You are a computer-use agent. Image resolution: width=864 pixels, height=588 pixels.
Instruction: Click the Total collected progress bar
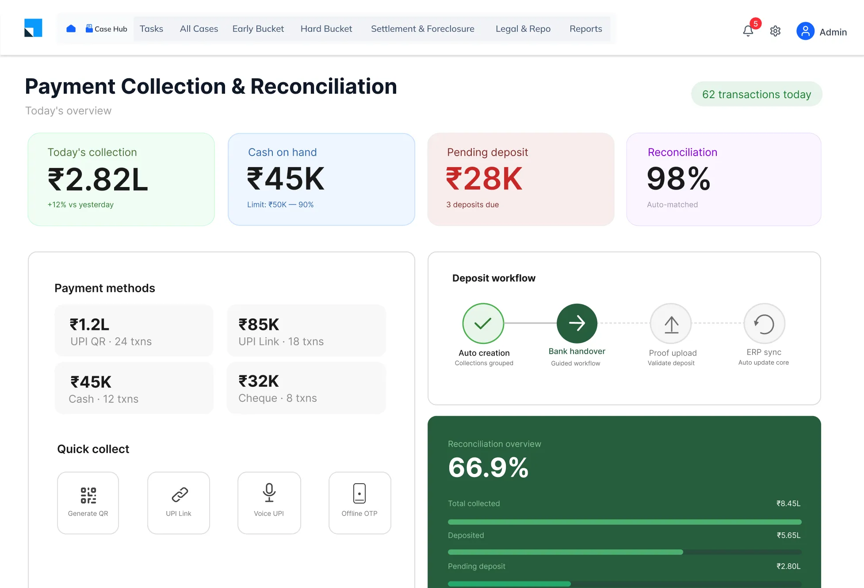(x=624, y=522)
